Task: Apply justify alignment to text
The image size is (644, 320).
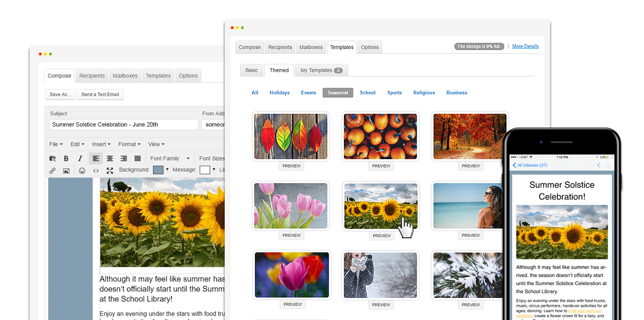Action: (138, 158)
